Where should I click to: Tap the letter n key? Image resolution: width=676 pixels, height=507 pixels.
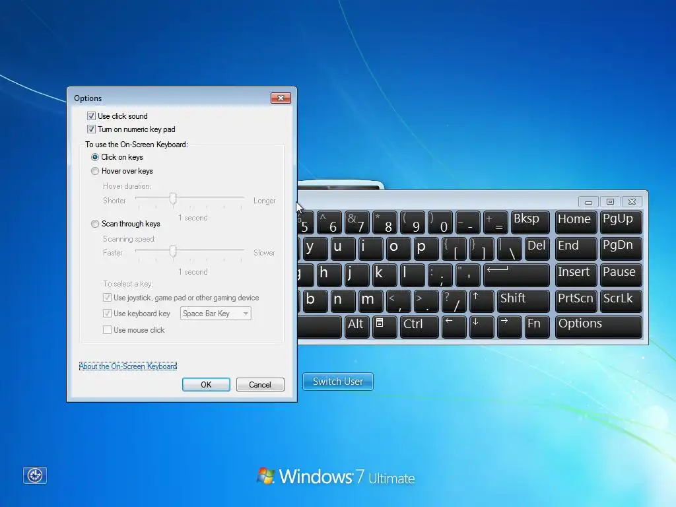click(343, 301)
